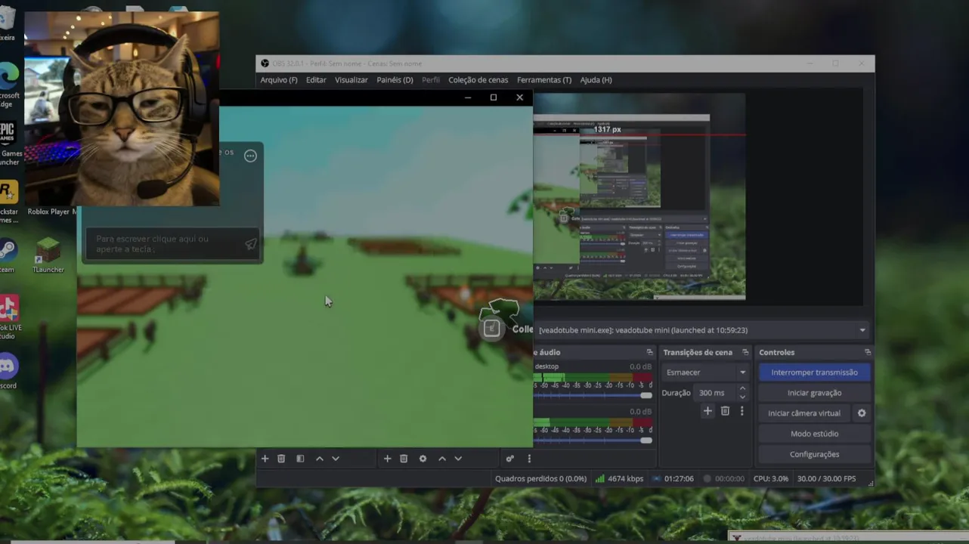Click Iniciar gravação
969x544 pixels.
point(814,393)
